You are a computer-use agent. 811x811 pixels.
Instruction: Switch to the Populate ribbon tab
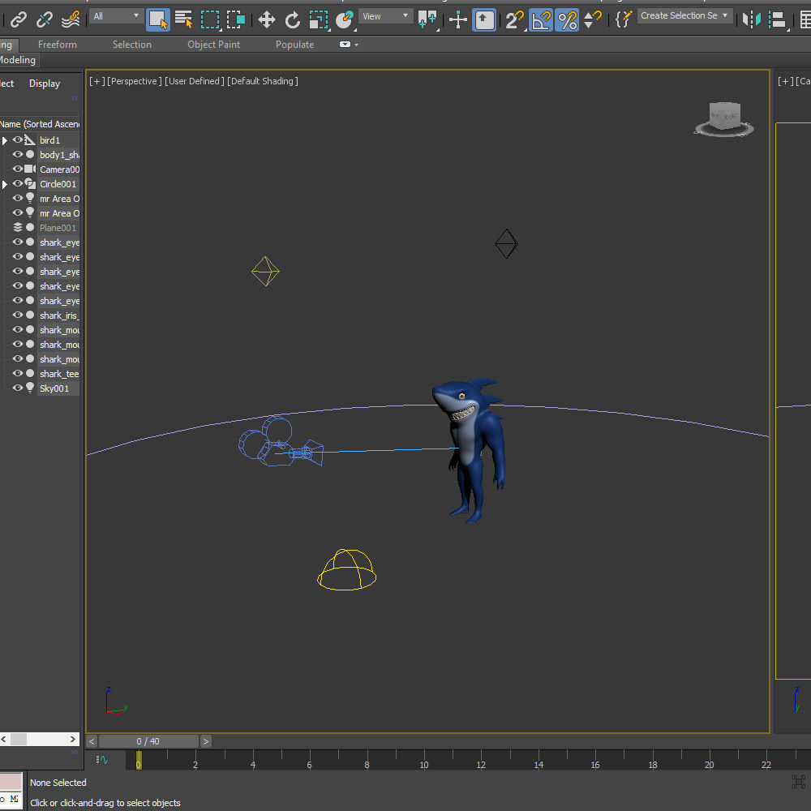[295, 45]
